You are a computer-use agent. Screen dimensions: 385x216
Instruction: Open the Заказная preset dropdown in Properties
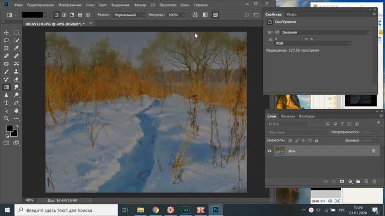click(325, 32)
